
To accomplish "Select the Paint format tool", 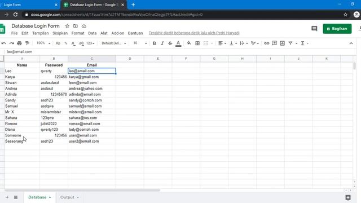I will (x=27, y=43).
